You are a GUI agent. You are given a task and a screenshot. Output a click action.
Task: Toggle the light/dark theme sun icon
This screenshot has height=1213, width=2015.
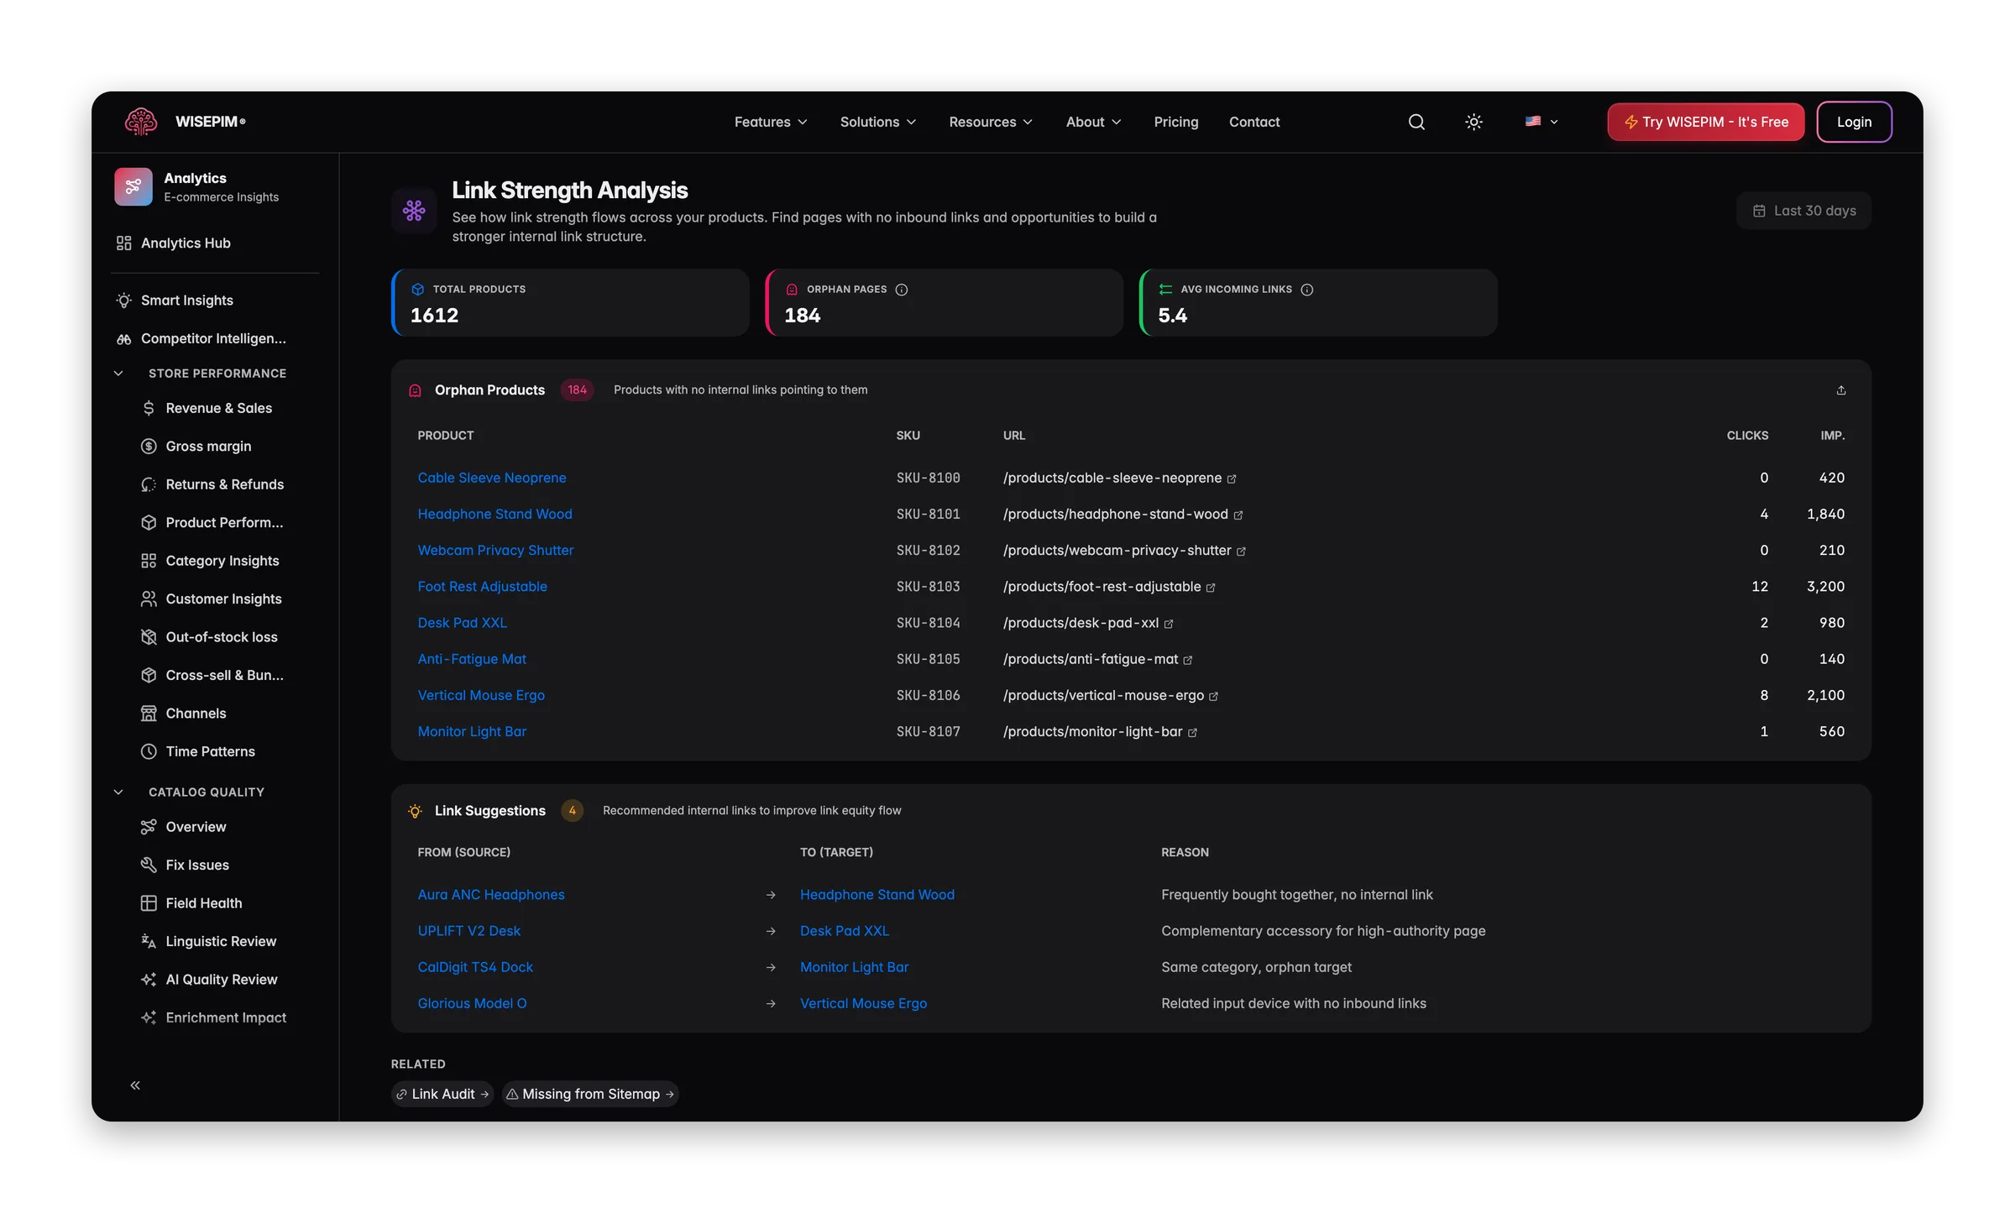pos(1473,122)
